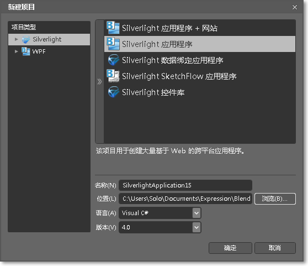Open the 语言 Visual C# dropdown
Viewport: 308px width, 266px height.
point(197,213)
